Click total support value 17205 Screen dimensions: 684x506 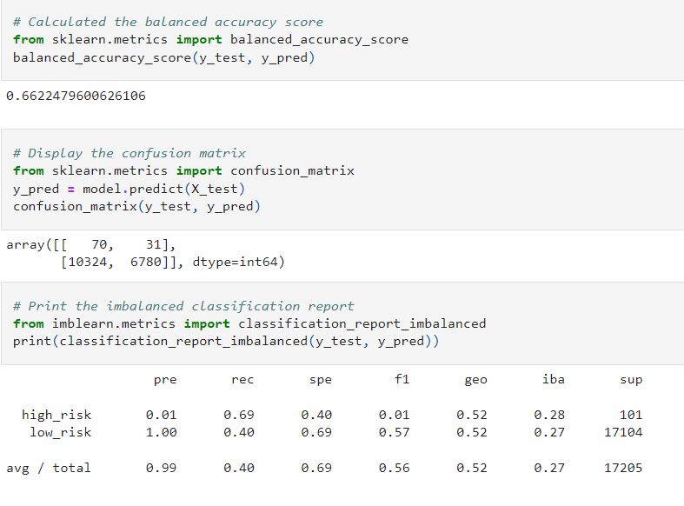coord(623,468)
